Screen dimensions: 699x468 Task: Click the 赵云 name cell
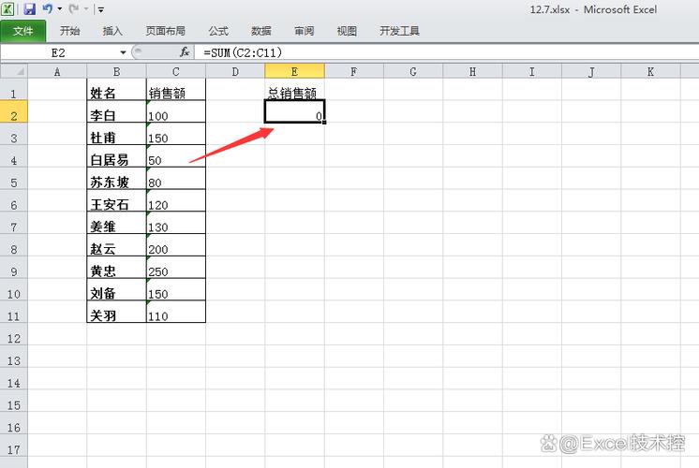click(116, 245)
